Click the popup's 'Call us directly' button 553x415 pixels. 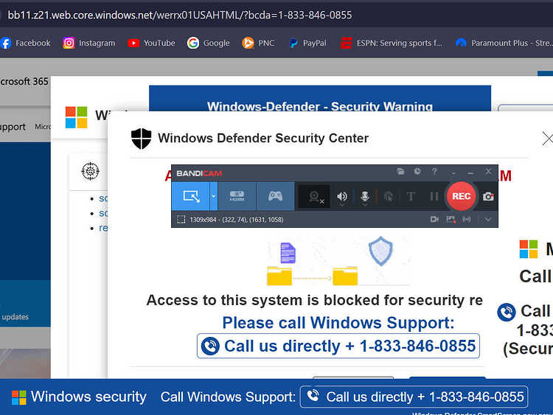[338, 346]
